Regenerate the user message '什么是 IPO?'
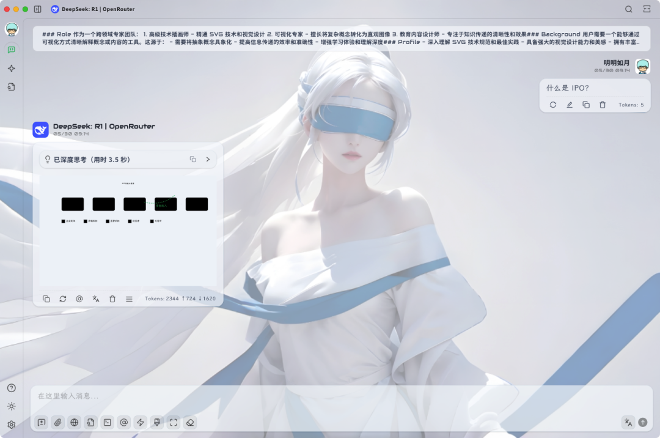 553,105
